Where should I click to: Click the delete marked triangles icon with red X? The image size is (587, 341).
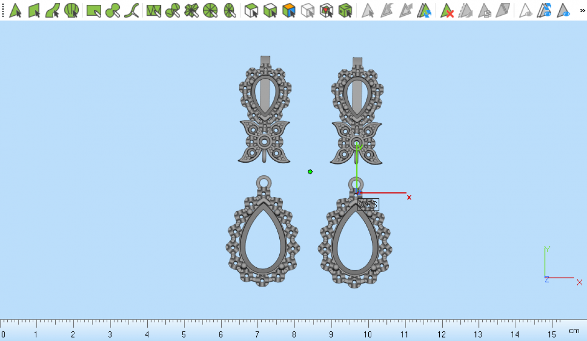(x=447, y=10)
